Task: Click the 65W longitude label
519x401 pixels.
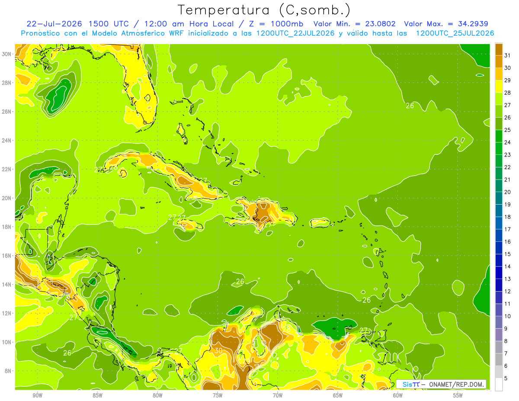Action: click(x=338, y=396)
